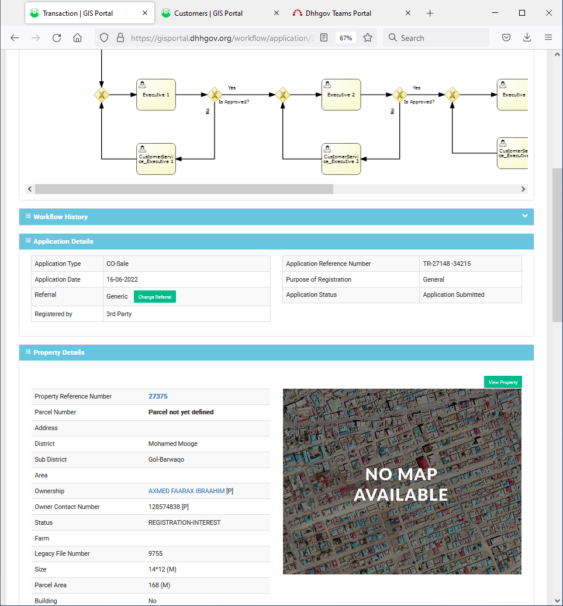Click the first 'Is Approved?' gateway

click(215, 95)
